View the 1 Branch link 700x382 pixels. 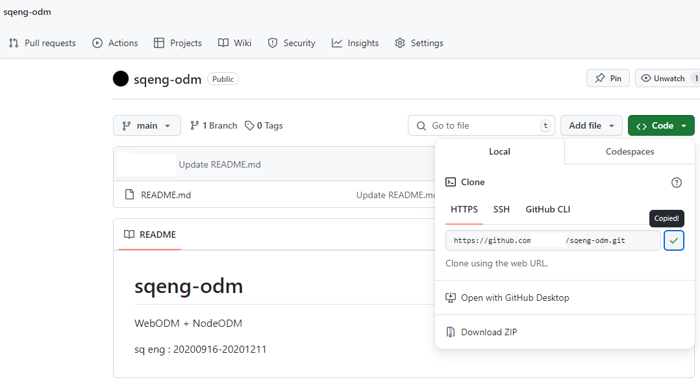click(x=214, y=125)
